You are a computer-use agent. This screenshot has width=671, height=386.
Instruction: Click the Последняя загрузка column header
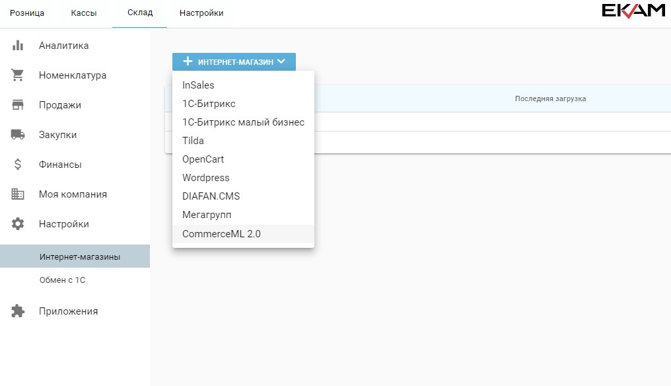pyautogui.click(x=550, y=98)
